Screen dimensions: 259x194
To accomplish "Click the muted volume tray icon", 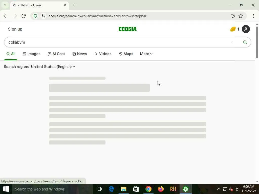I will click(x=231, y=189).
